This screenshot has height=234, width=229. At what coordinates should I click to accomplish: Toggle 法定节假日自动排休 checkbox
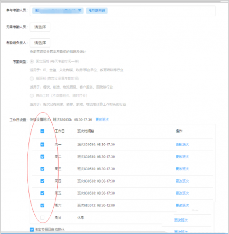[x=32, y=230]
